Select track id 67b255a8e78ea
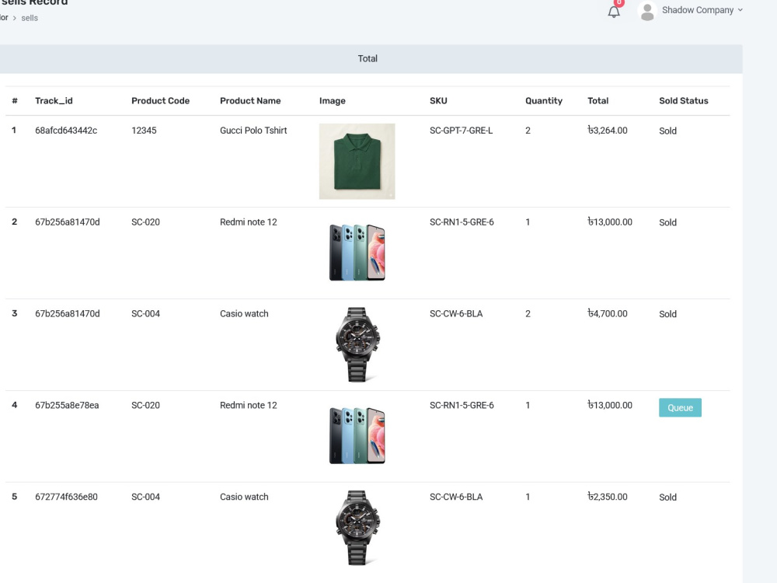The image size is (777, 583). point(66,405)
